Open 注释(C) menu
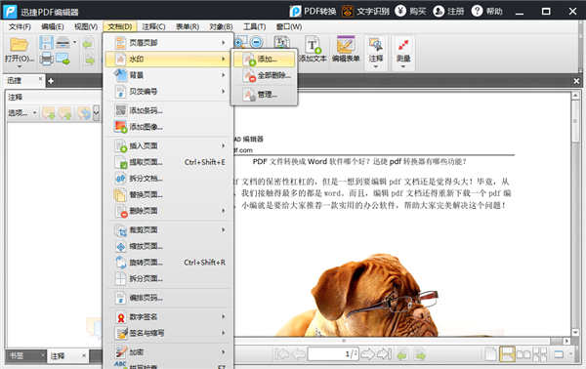The height and width of the screenshot is (369, 586). (153, 26)
